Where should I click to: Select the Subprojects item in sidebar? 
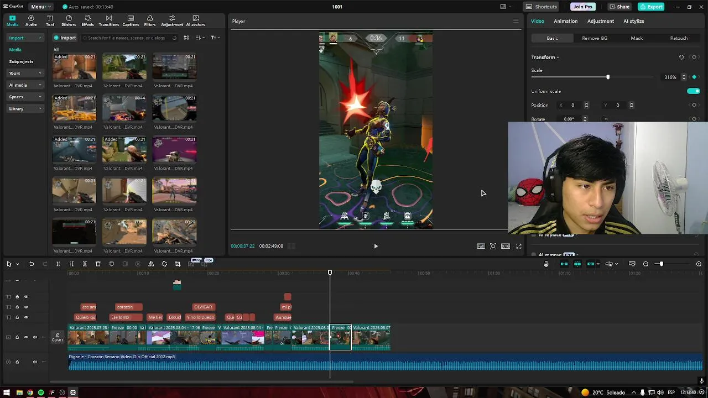click(21, 61)
